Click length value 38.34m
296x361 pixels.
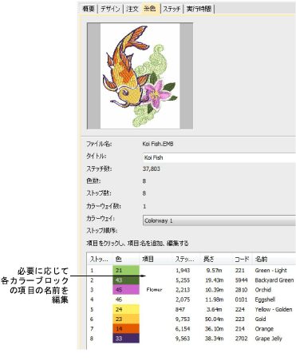[x=215, y=339]
